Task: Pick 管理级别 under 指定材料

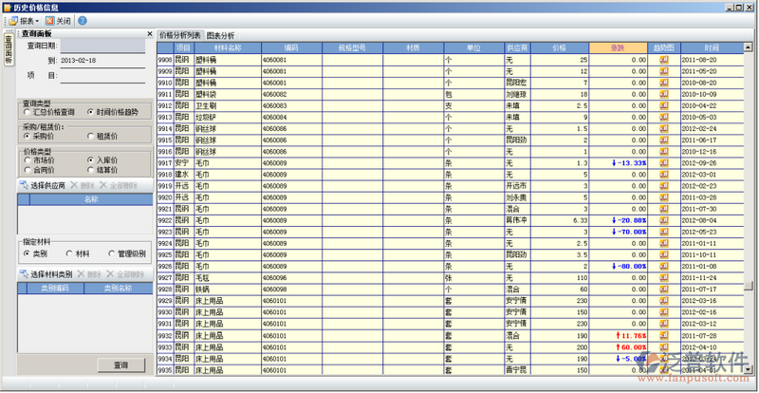Action: pyautogui.click(x=112, y=254)
